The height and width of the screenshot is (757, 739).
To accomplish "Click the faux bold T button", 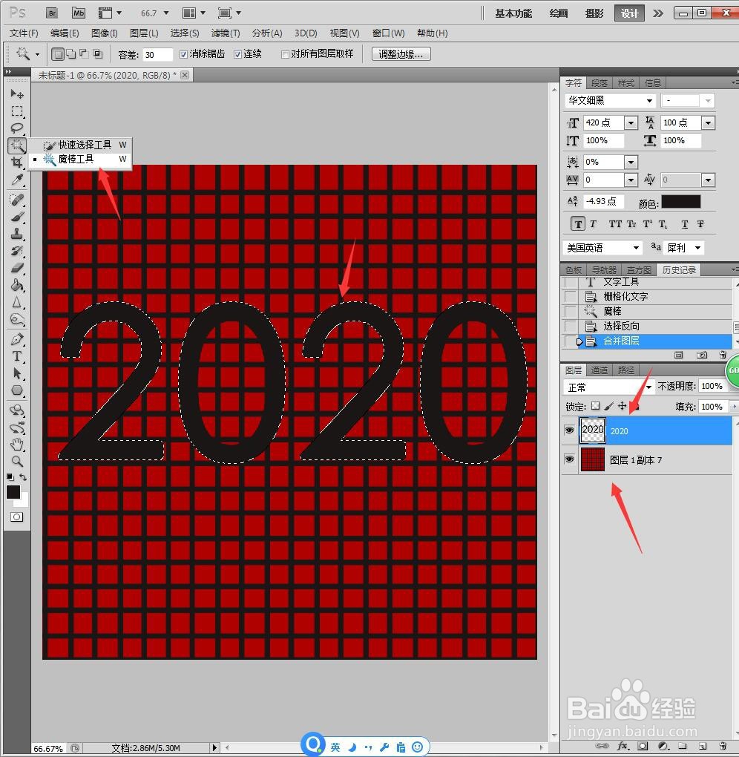I will (578, 224).
